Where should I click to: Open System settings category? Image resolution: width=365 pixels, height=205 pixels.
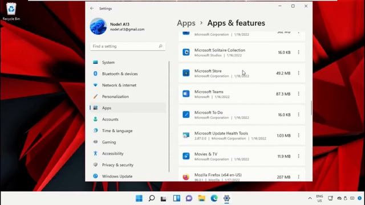tap(128, 62)
